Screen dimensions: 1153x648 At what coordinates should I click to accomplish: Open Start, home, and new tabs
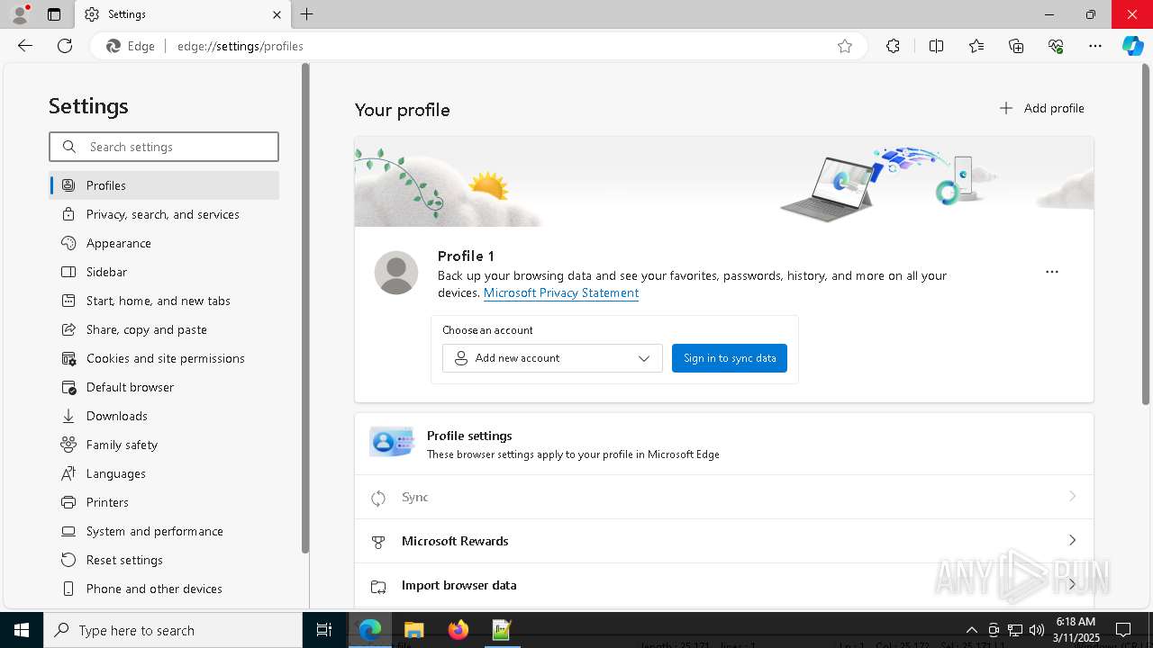click(x=164, y=301)
